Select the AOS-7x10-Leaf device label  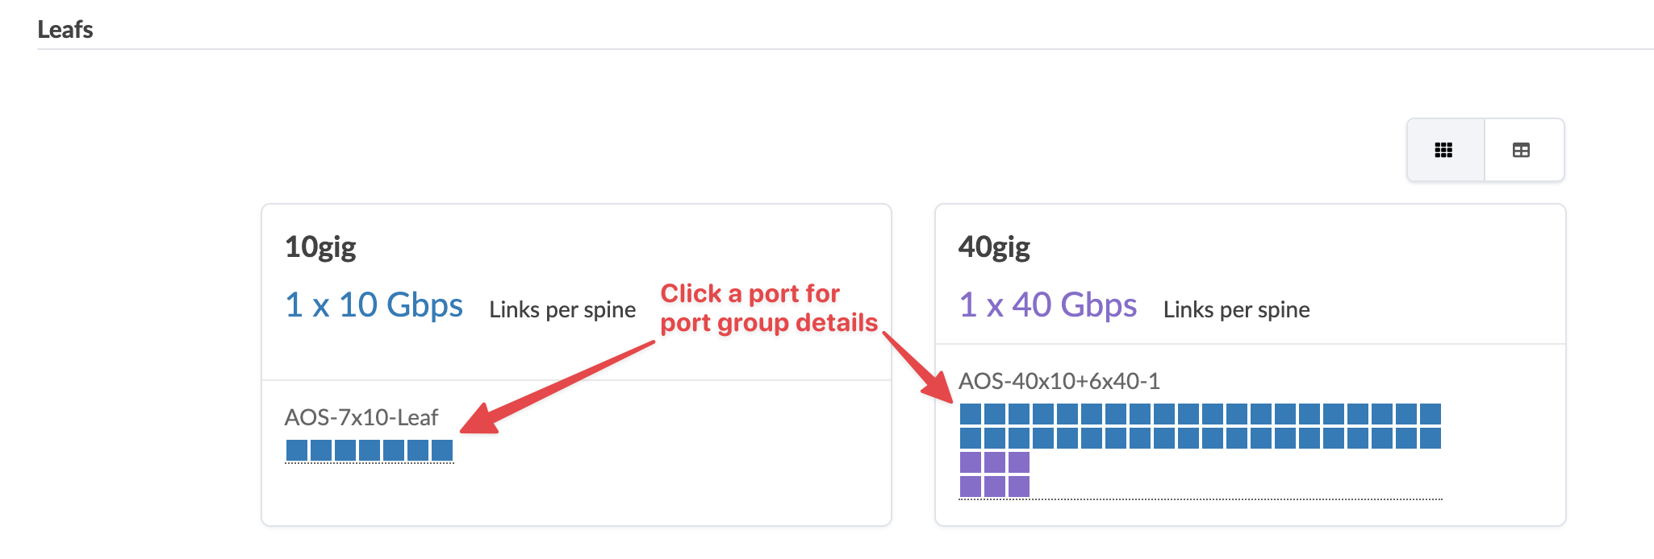pyautogui.click(x=361, y=417)
